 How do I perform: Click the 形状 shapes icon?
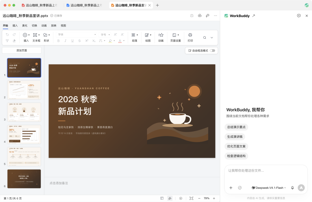coord(45,35)
